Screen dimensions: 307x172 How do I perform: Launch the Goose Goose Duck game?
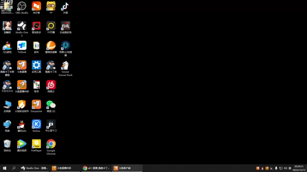[65, 68]
